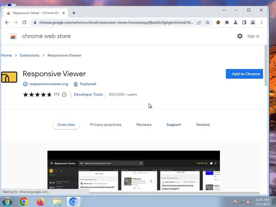Click the browser forward arrow

click(x=15, y=22)
